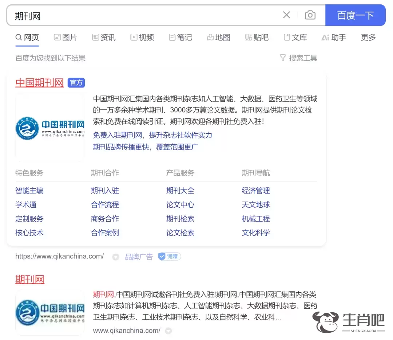Screen dimensions: 393x340
Task: Expand the 更多 tab options
Action: [x=368, y=38]
